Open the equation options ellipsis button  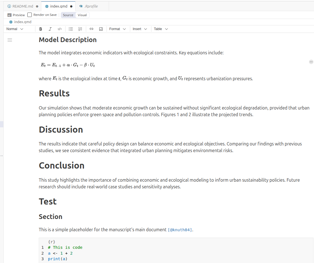click(x=311, y=62)
